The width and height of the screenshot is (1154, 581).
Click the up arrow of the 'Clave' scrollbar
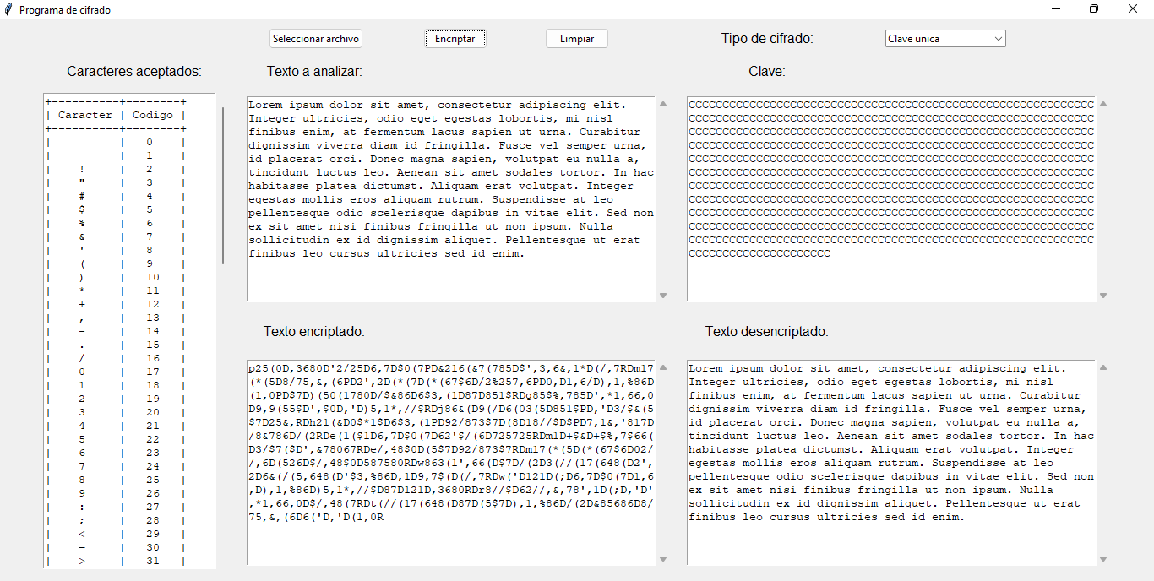click(x=1104, y=104)
